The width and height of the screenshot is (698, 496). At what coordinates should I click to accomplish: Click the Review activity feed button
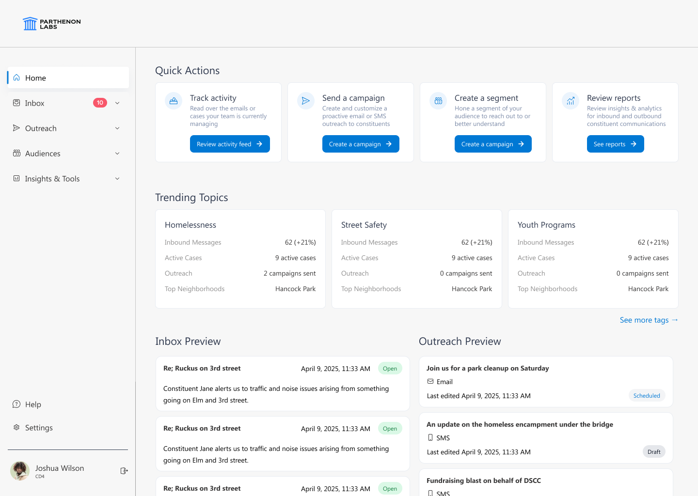[x=230, y=144]
